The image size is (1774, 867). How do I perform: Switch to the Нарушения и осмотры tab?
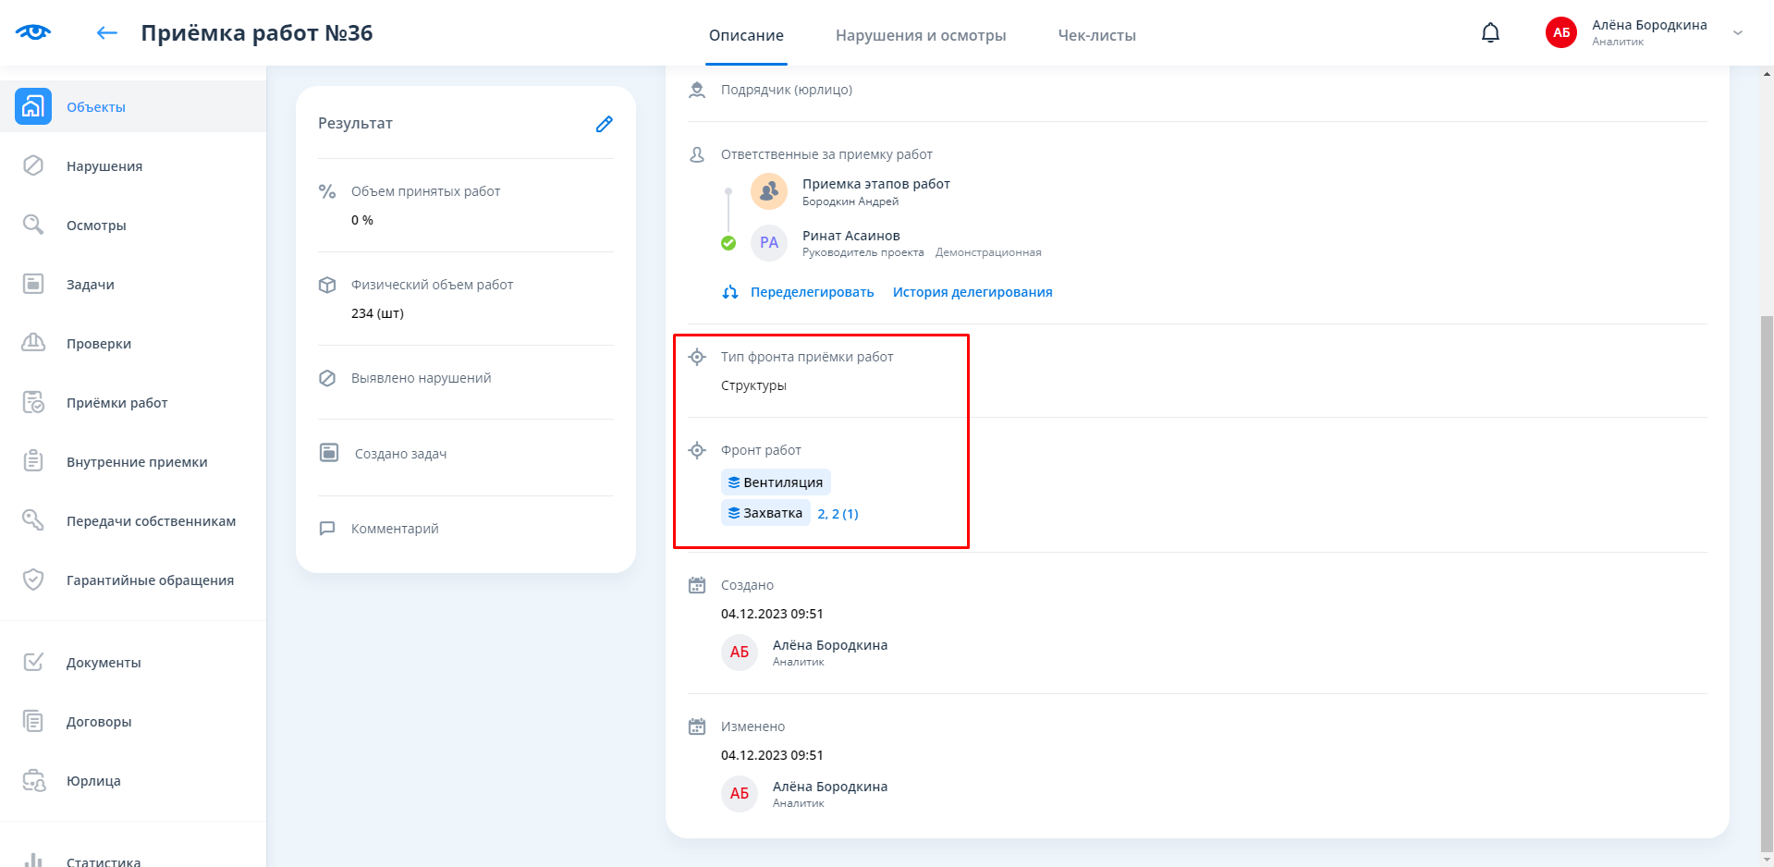tap(920, 35)
